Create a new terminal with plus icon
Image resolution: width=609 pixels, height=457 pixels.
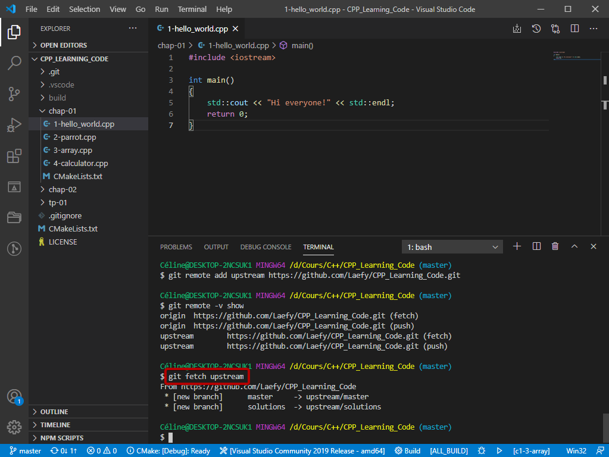click(x=517, y=246)
